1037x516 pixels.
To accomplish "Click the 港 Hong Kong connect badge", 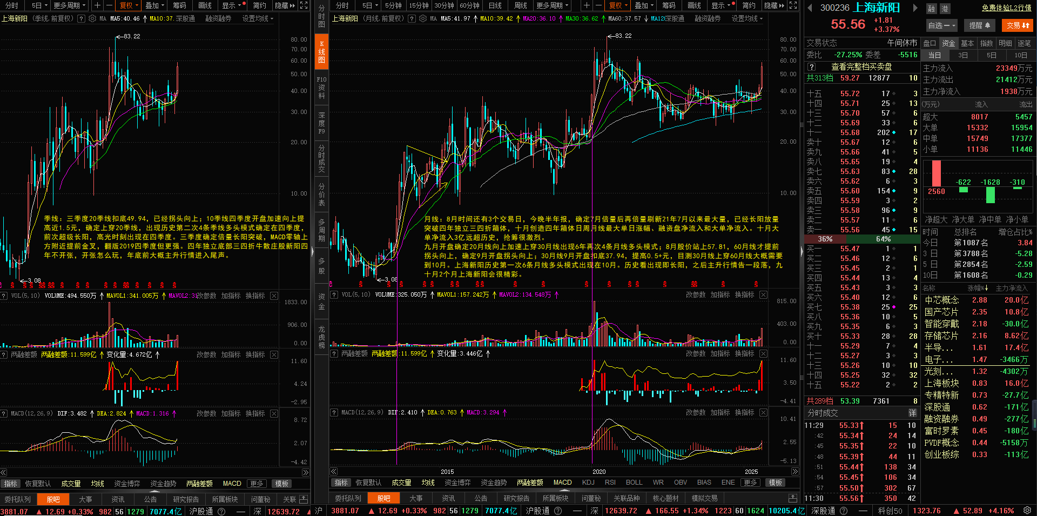I will [x=945, y=9].
